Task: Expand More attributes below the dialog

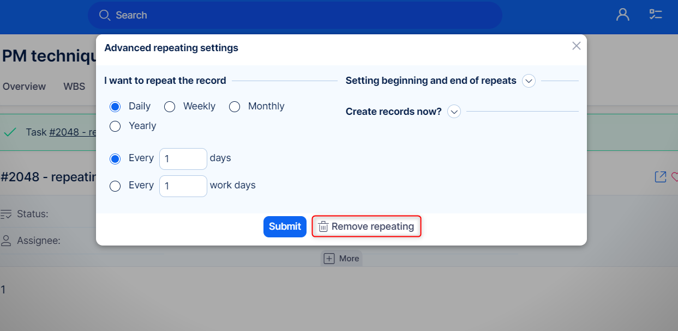Action: pyautogui.click(x=341, y=259)
